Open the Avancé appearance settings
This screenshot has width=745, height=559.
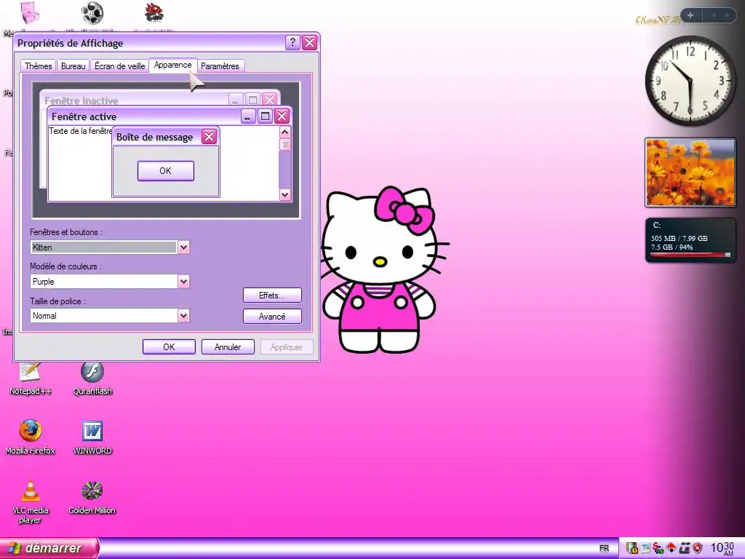point(272,316)
